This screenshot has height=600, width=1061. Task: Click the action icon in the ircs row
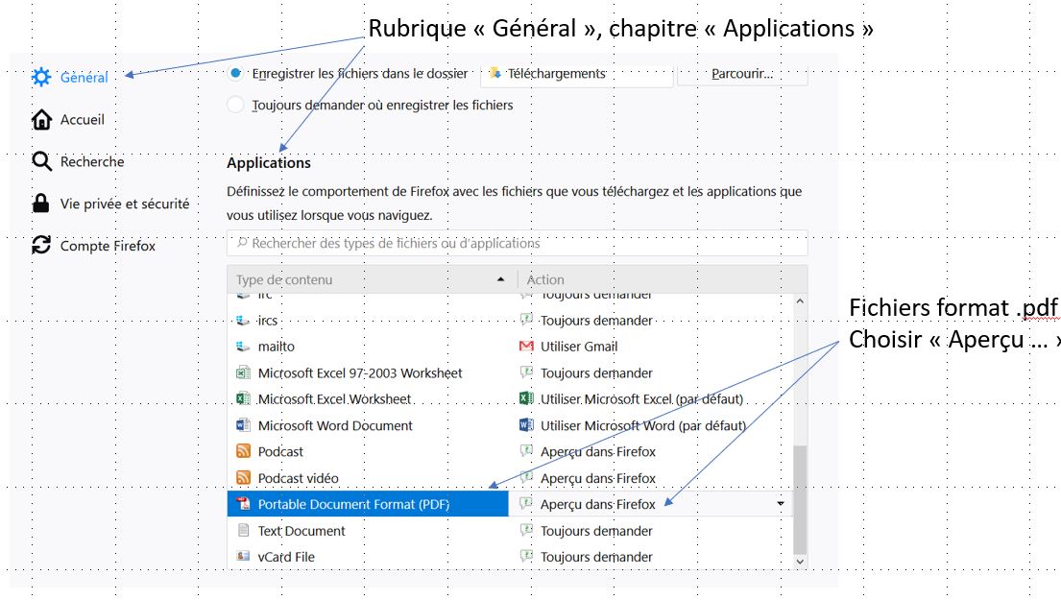coord(526,320)
